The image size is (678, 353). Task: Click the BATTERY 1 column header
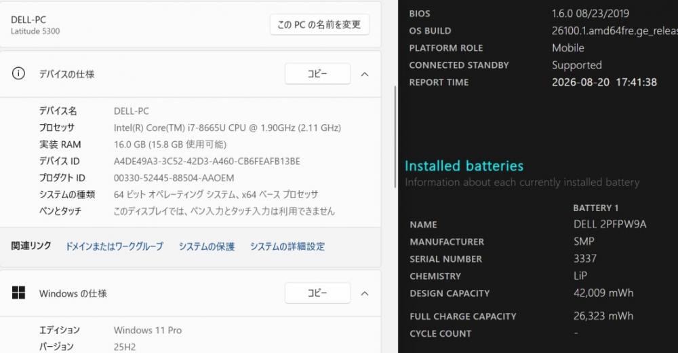tap(596, 208)
